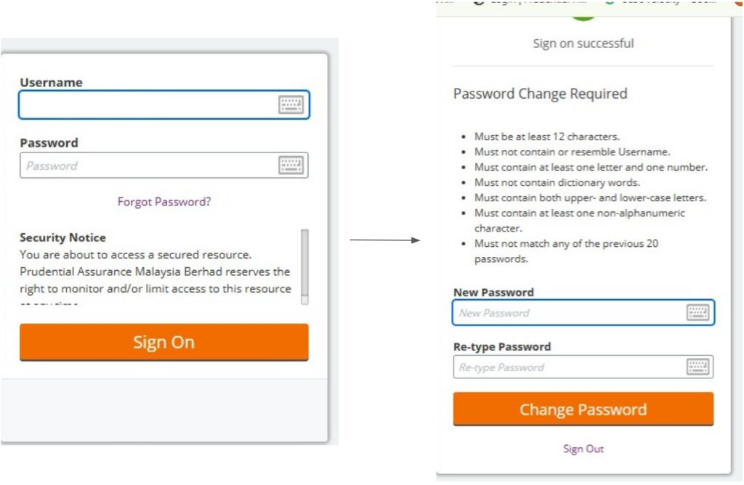Click the Password Change Required heading
This screenshot has width=744, height=485.
click(540, 94)
